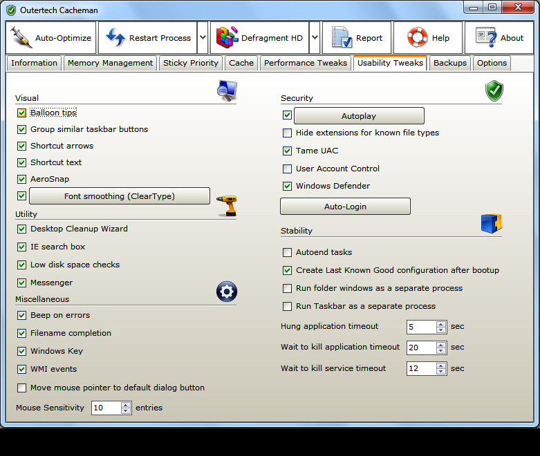
Task: Enable Autoend tasks
Action: pyautogui.click(x=287, y=253)
